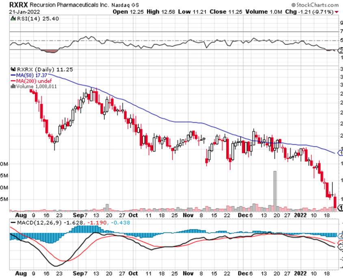This screenshot has width=343, height=278.
Task: Click the MACD(12,26,9) legend label
Action: (x=39, y=223)
